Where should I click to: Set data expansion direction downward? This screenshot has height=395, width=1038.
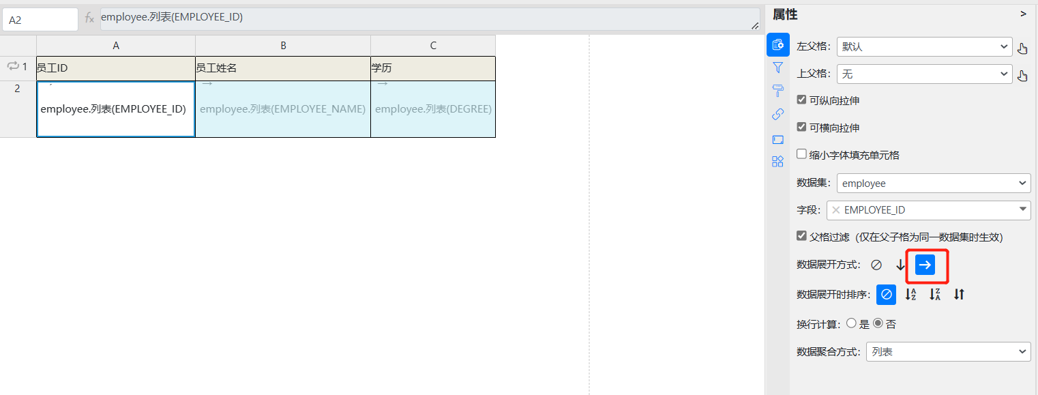click(x=900, y=265)
